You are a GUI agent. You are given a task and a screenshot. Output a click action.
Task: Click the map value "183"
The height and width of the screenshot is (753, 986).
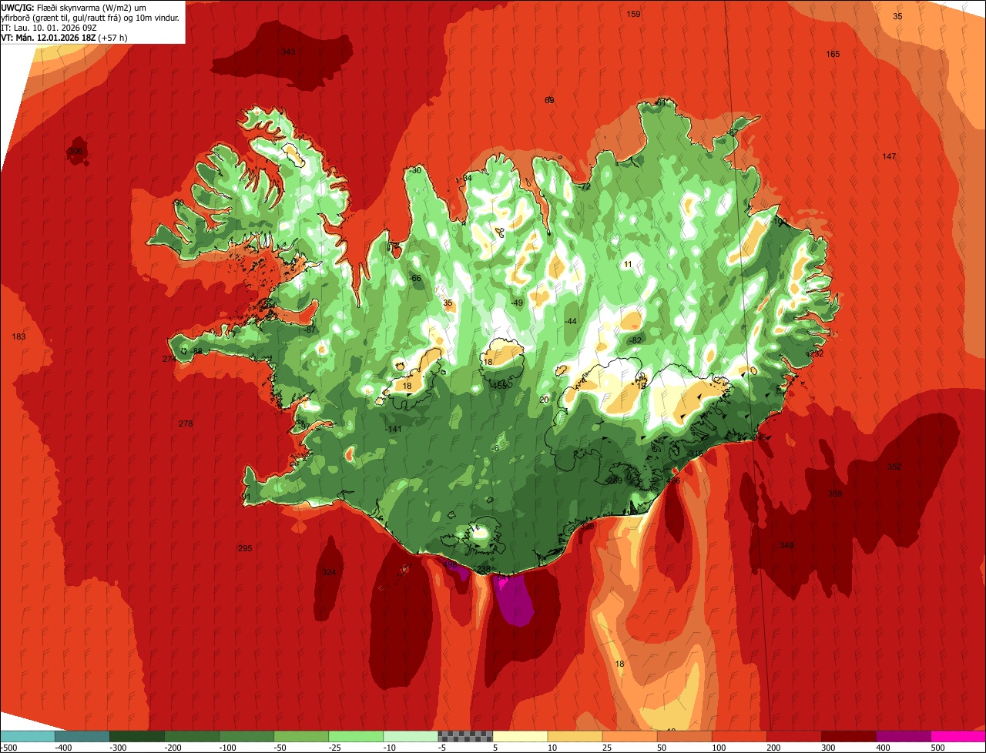(19, 337)
